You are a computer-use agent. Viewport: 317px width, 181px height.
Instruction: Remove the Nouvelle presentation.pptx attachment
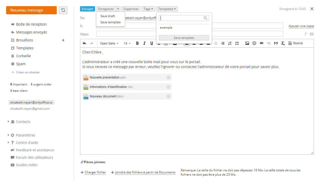tap(168, 77)
